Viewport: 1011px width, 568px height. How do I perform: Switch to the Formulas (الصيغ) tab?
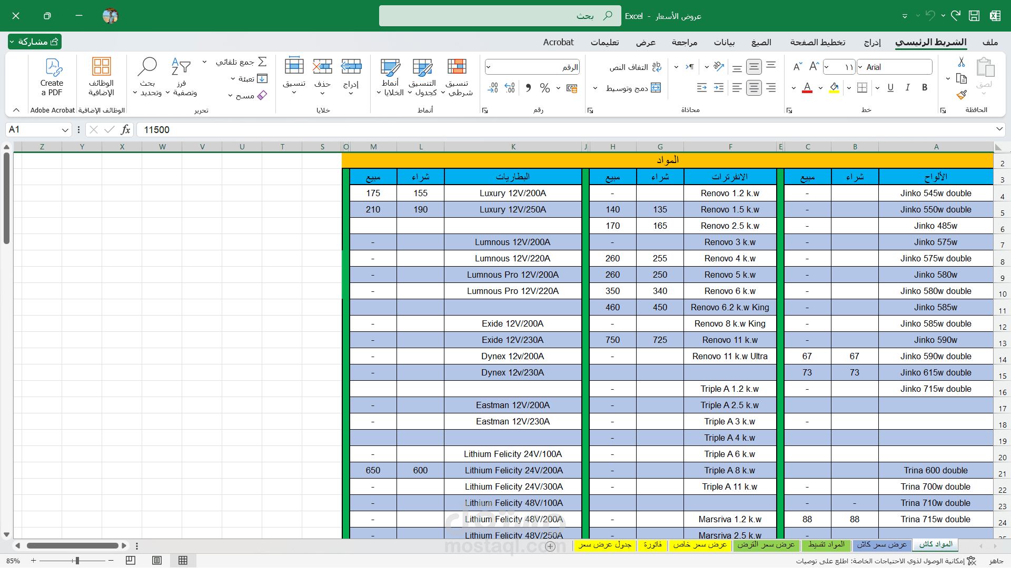761,42
